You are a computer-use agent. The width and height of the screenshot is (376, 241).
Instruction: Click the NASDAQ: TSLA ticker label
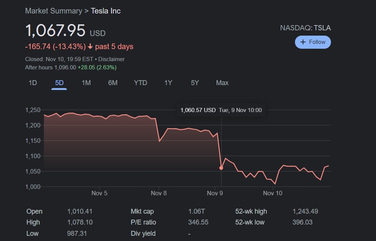tap(305, 28)
